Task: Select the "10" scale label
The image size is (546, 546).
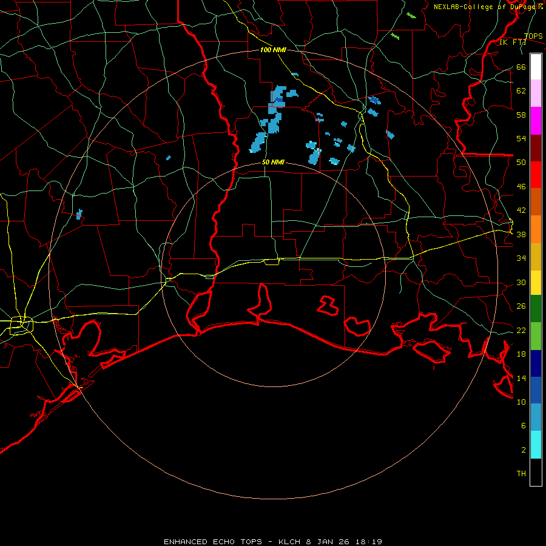Action: point(521,402)
